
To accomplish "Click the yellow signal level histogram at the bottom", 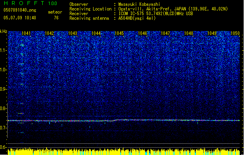I will point(124,152).
